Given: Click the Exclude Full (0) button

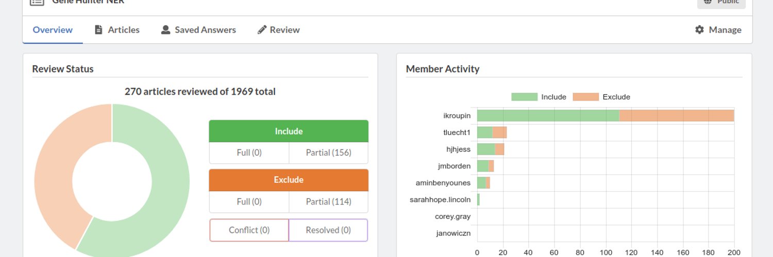Looking at the screenshot, I should tap(249, 201).
